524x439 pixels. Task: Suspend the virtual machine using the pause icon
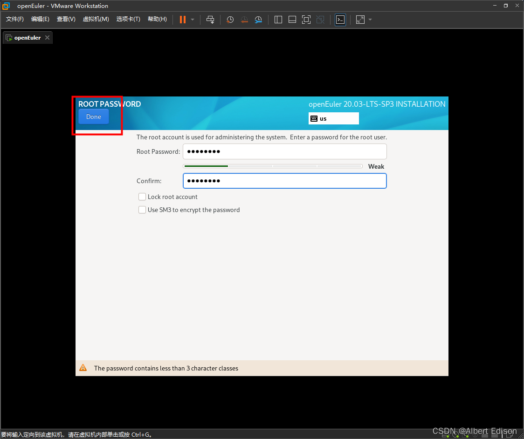coord(183,19)
